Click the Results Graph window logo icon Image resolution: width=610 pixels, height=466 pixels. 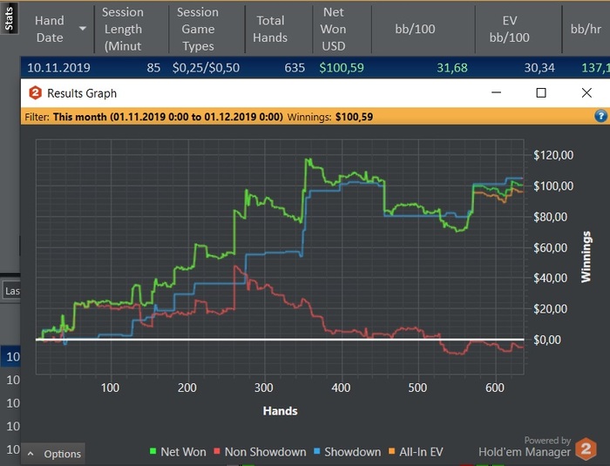(x=36, y=93)
